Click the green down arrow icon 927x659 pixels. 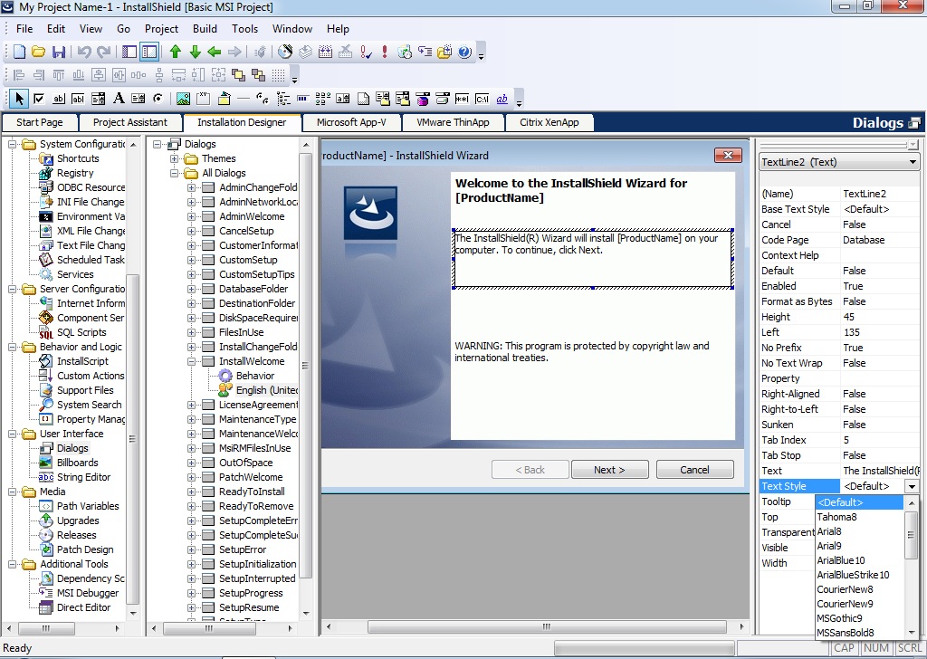(196, 52)
